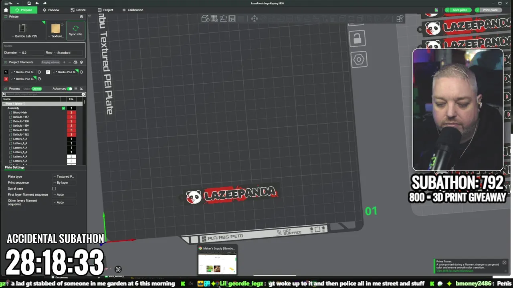Select the Move tool icon
Screen dimensions: 513x288
pos(254,18)
